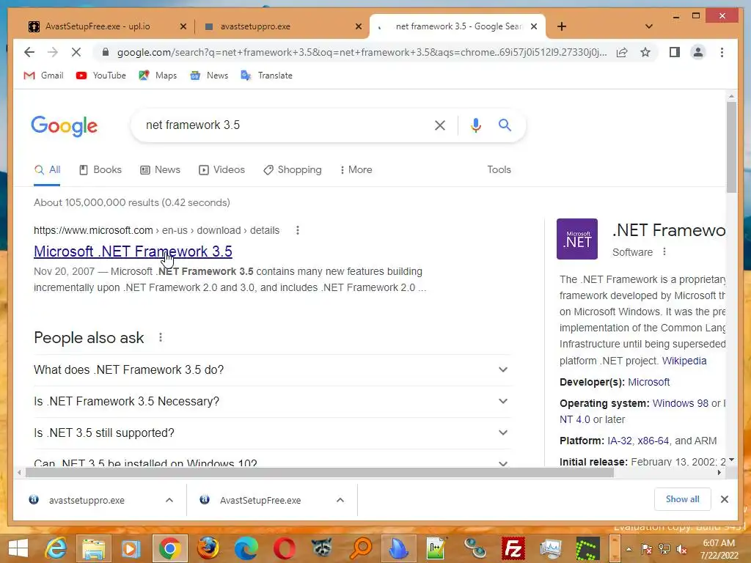Launch Opera from taskbar
Image resolution: width=751 pixels, height=563 pixels.
tap(284, 548)
